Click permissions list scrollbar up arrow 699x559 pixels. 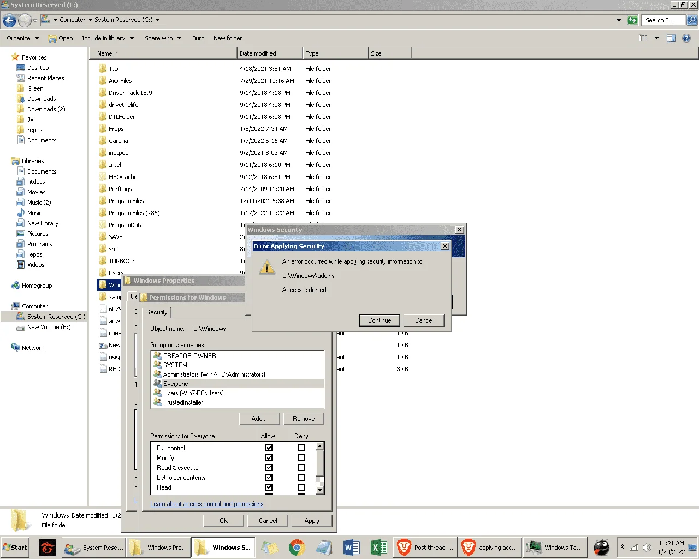pyautogui.click(x=320, y=447)
